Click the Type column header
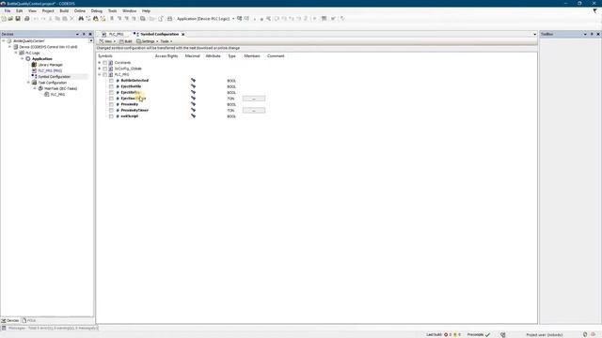 (232, 56)
